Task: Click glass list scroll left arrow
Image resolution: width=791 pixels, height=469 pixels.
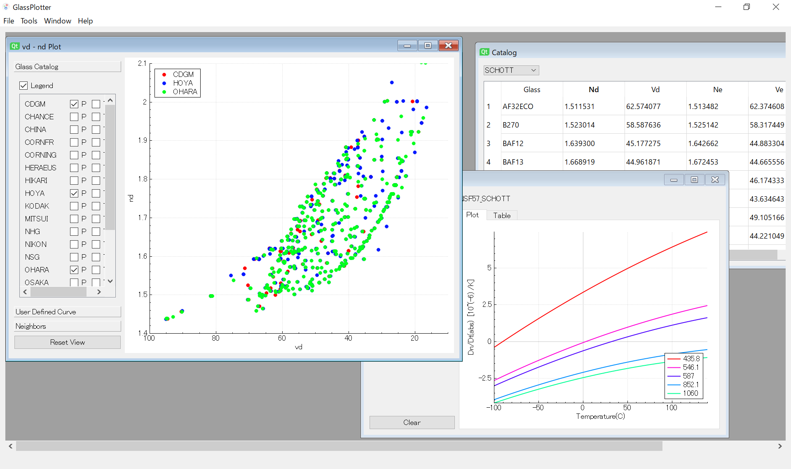Action: click(x=25, y=292)
